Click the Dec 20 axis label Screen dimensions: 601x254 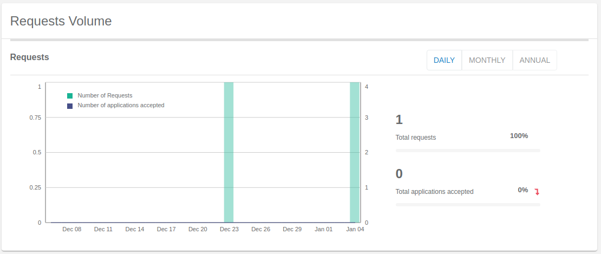[198, 229]
